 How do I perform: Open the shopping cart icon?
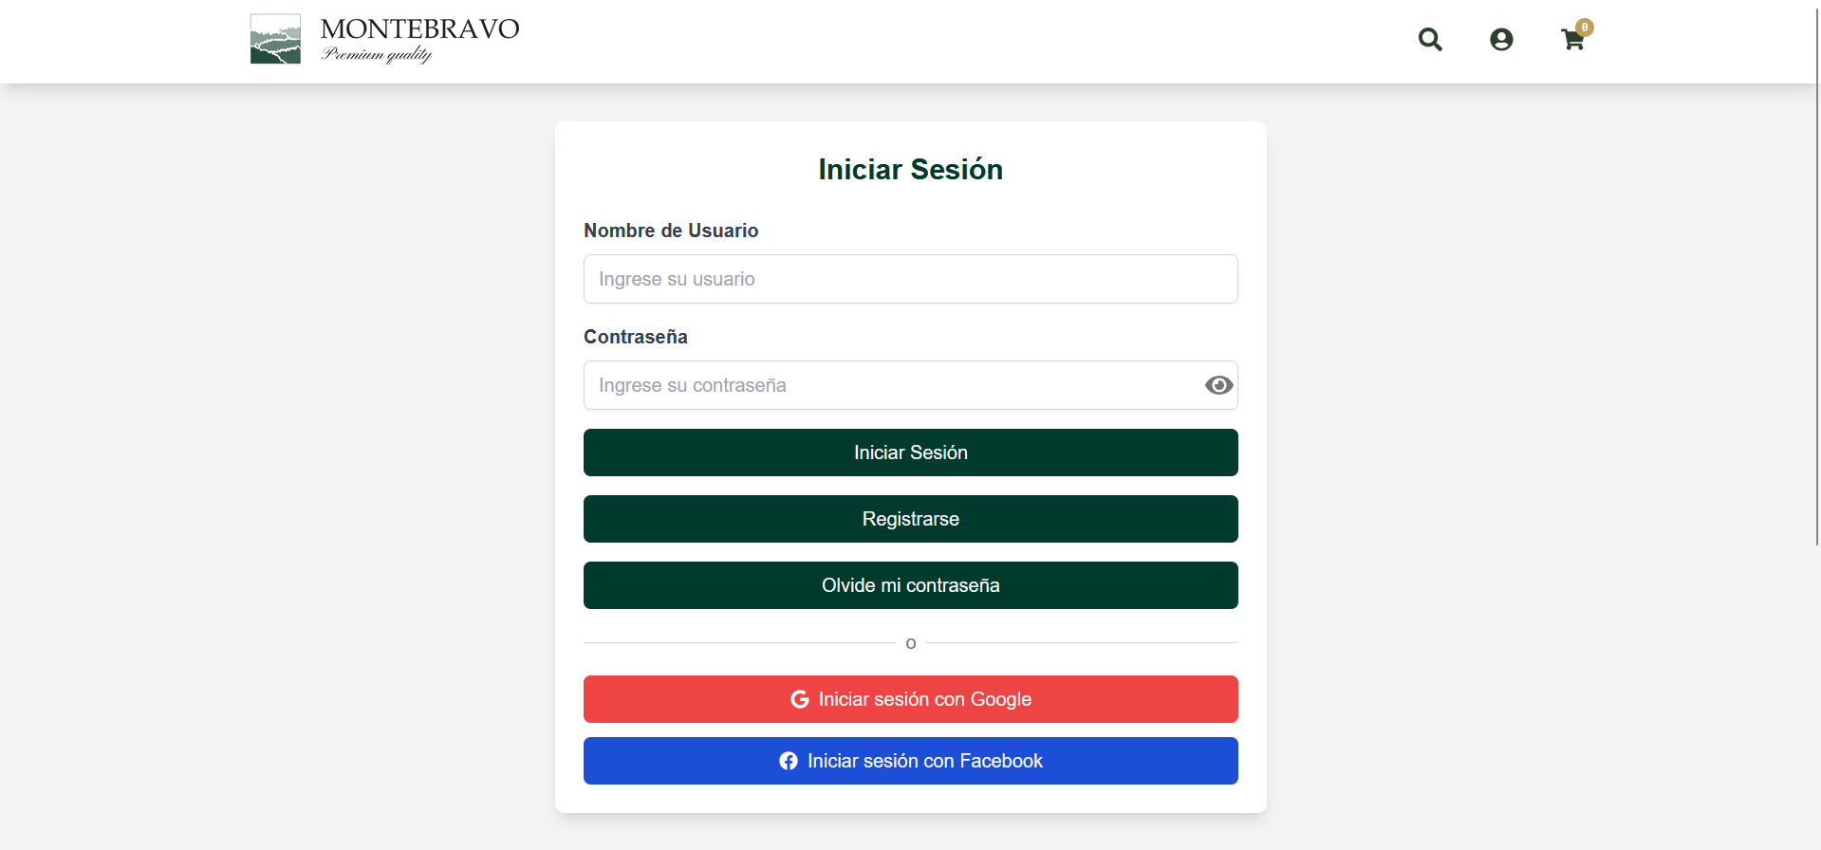pos(1571,41)
